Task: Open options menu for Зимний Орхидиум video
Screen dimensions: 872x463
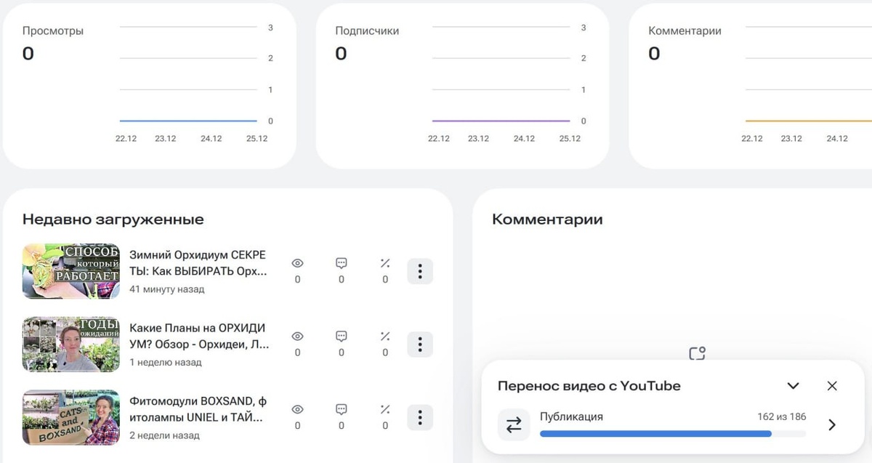Action: [420, 271]
